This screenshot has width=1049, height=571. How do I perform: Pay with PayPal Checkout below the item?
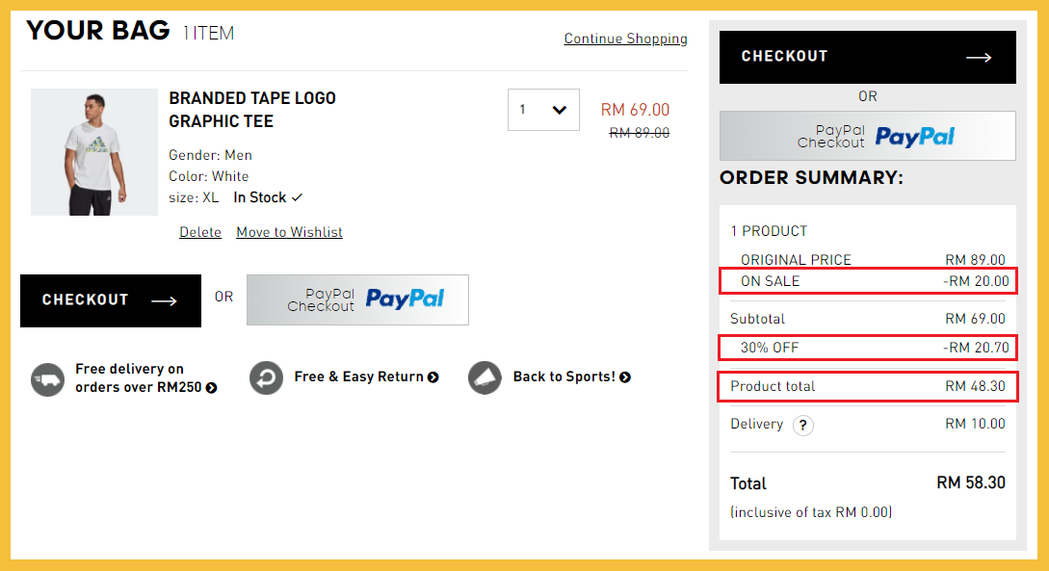[357, 299]
